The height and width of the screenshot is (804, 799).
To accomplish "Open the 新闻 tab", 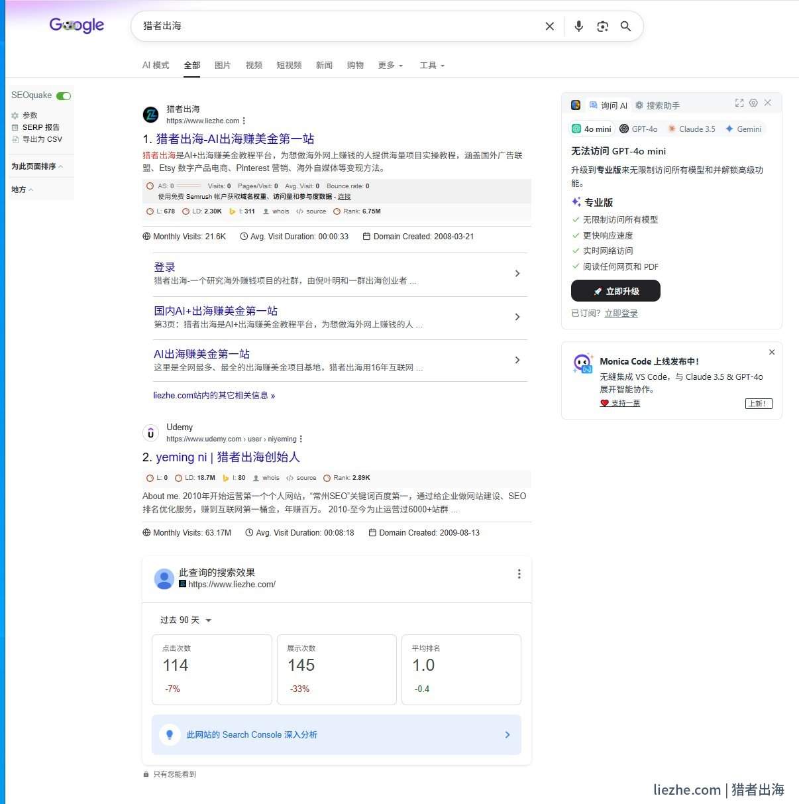I will pyautogui.click(x=324, y=65).
